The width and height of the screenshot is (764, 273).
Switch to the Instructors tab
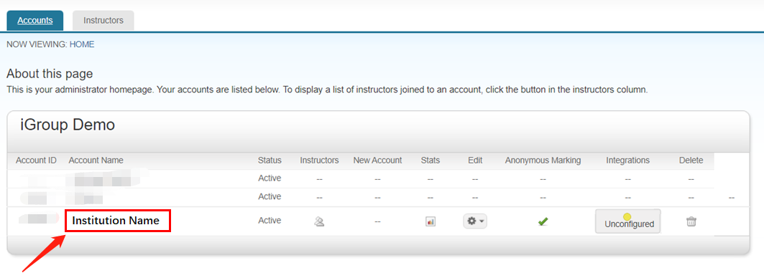tap(103, 20)
